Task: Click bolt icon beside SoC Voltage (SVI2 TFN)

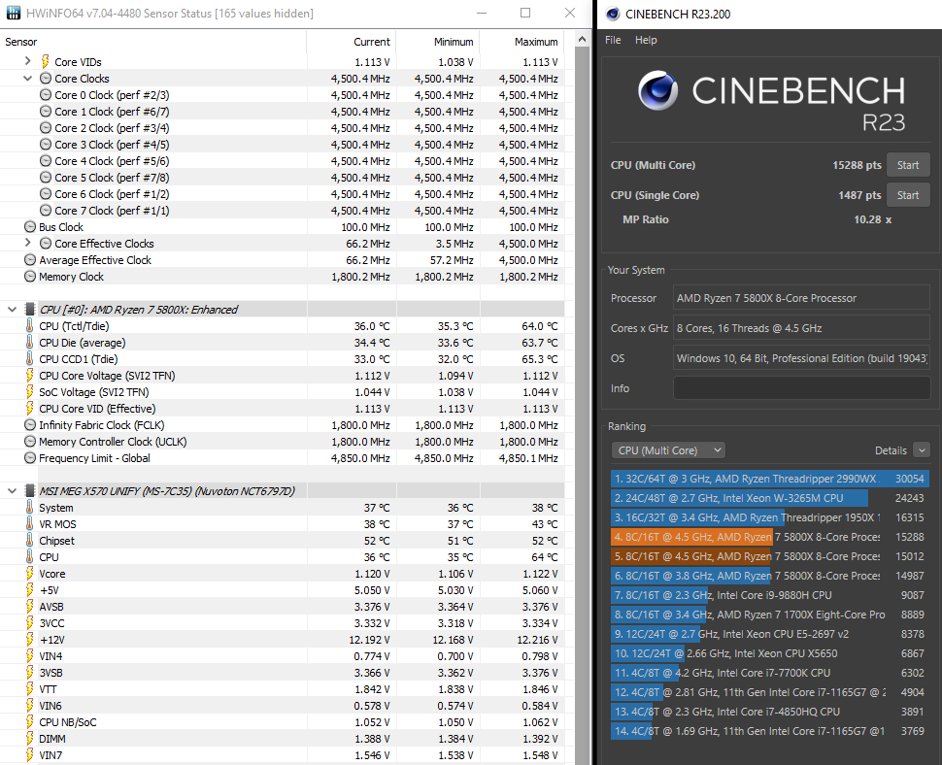Action: tap(29, 392)
